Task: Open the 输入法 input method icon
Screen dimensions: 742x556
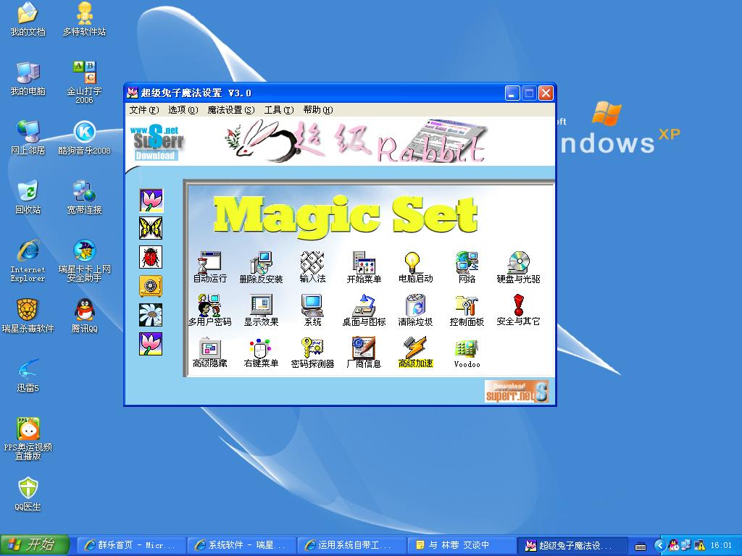Action: (312, 267)
